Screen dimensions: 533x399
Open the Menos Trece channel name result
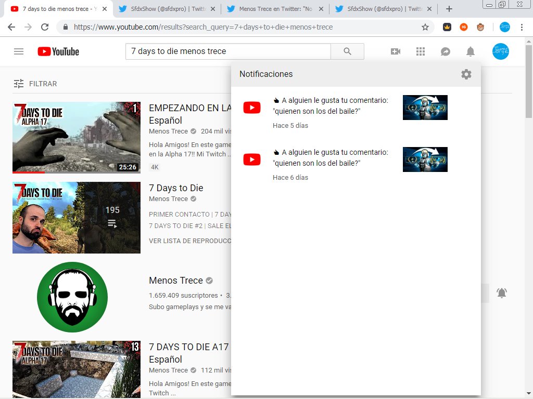[x=176, y=280]
